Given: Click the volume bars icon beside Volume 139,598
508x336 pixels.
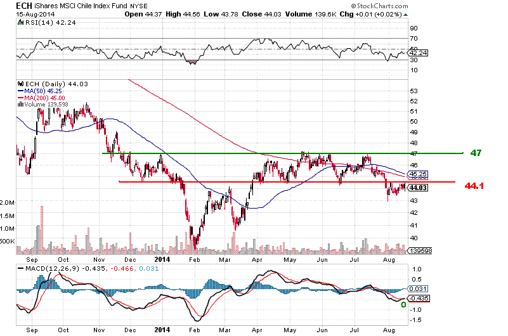Looking at the screenshot, I should point(21,104).
